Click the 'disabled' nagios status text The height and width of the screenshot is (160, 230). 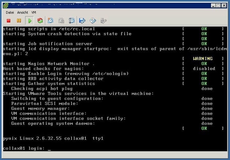[x=204, y=68]
